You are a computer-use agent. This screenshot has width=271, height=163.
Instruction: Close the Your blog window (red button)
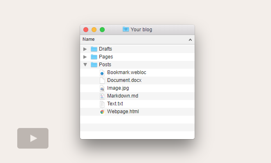tap(86, 30)
